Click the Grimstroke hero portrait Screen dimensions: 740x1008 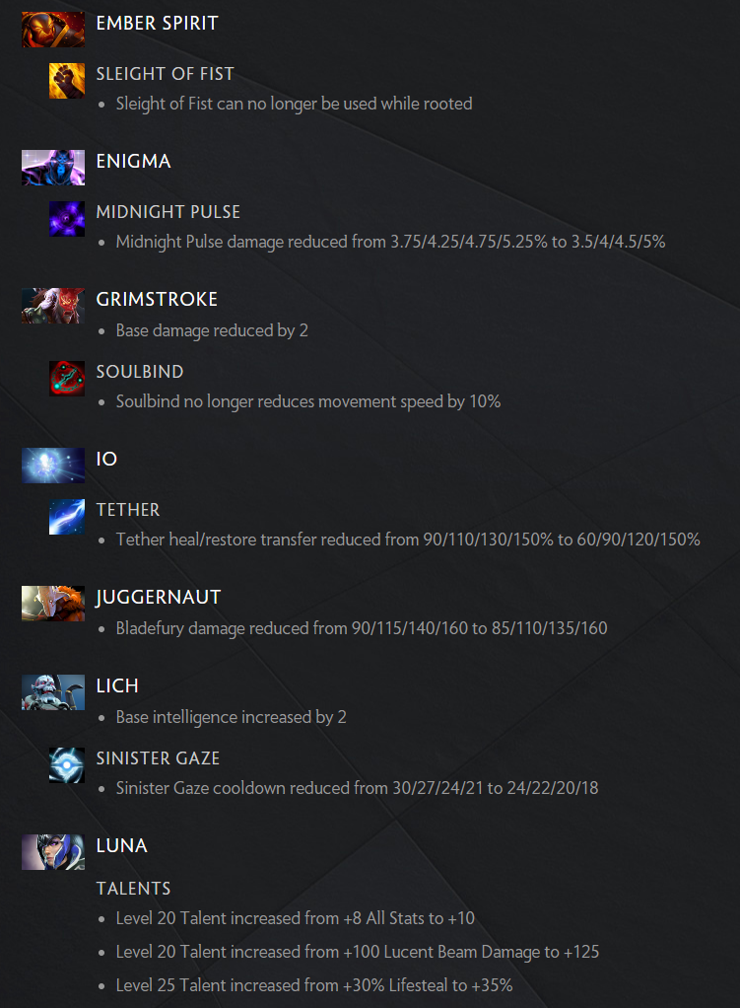pos(53,306)
